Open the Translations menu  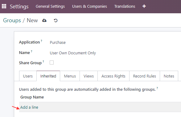[125, 6]
